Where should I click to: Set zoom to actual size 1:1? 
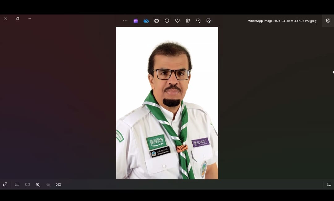coord(17,184)
